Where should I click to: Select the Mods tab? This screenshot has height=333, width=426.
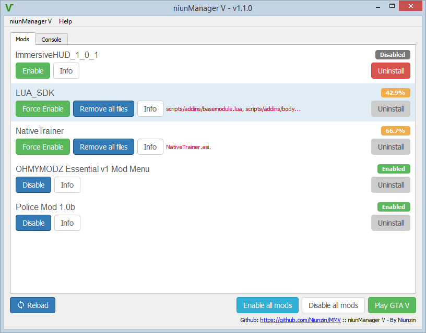click(22, 39)
